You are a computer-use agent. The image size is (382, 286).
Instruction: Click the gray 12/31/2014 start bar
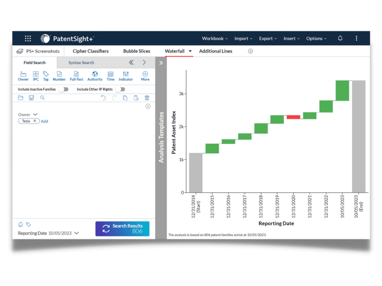195,173
